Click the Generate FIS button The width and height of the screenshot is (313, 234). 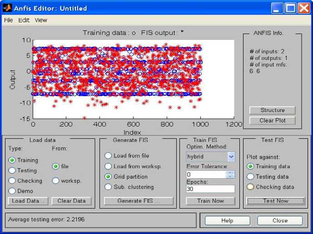[139, 201]
